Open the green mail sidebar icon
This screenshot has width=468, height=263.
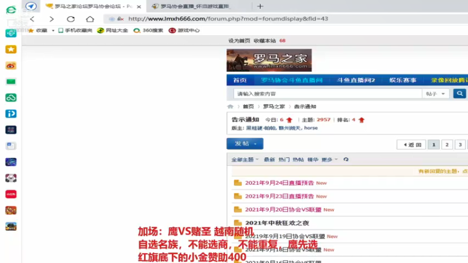coord(11,82)
